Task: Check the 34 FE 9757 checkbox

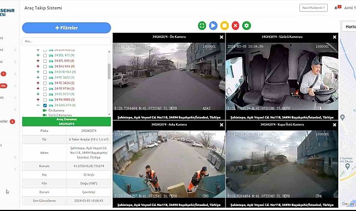Action: (45, 94)
